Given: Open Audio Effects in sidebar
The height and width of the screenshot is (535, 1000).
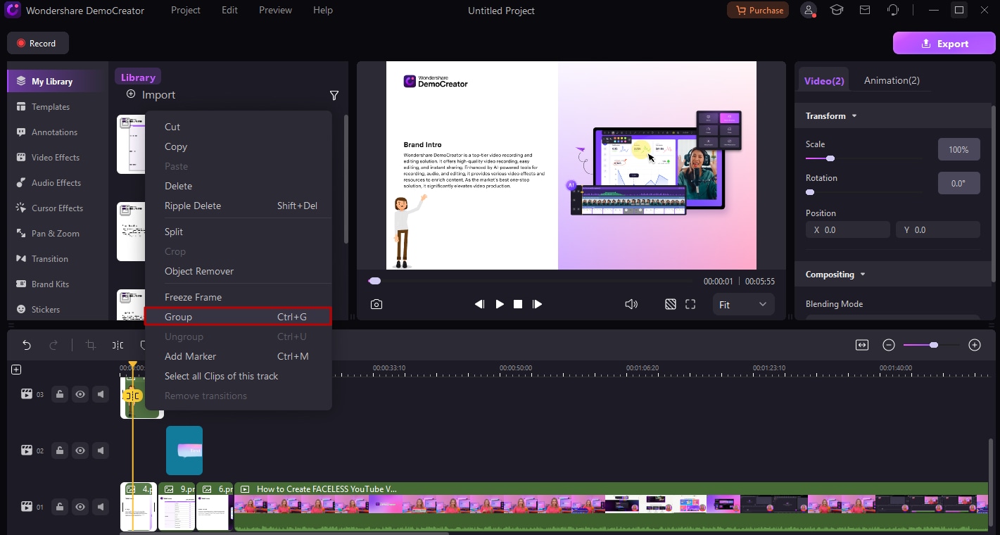Looking at the screenshot, I should [58, 183].
